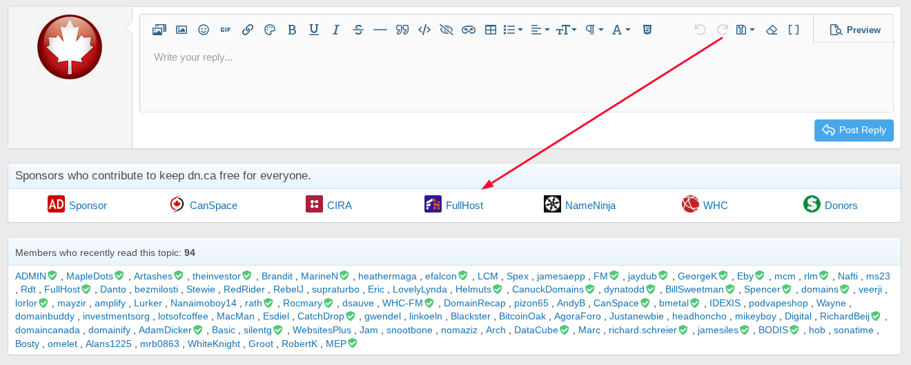Image resolution: width=911 pixels, height=365 pixels.
Task: Open the font size dropdown
Action: pyautogui.click(x=567, y=30)
